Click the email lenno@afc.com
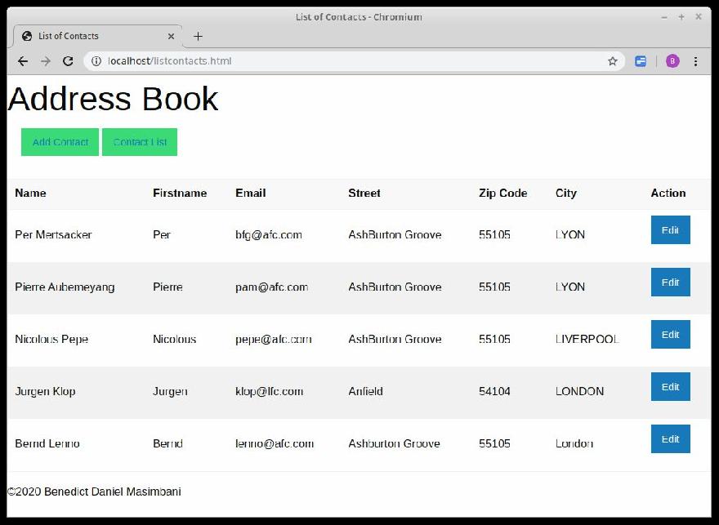719x525 pixels. 275,443
